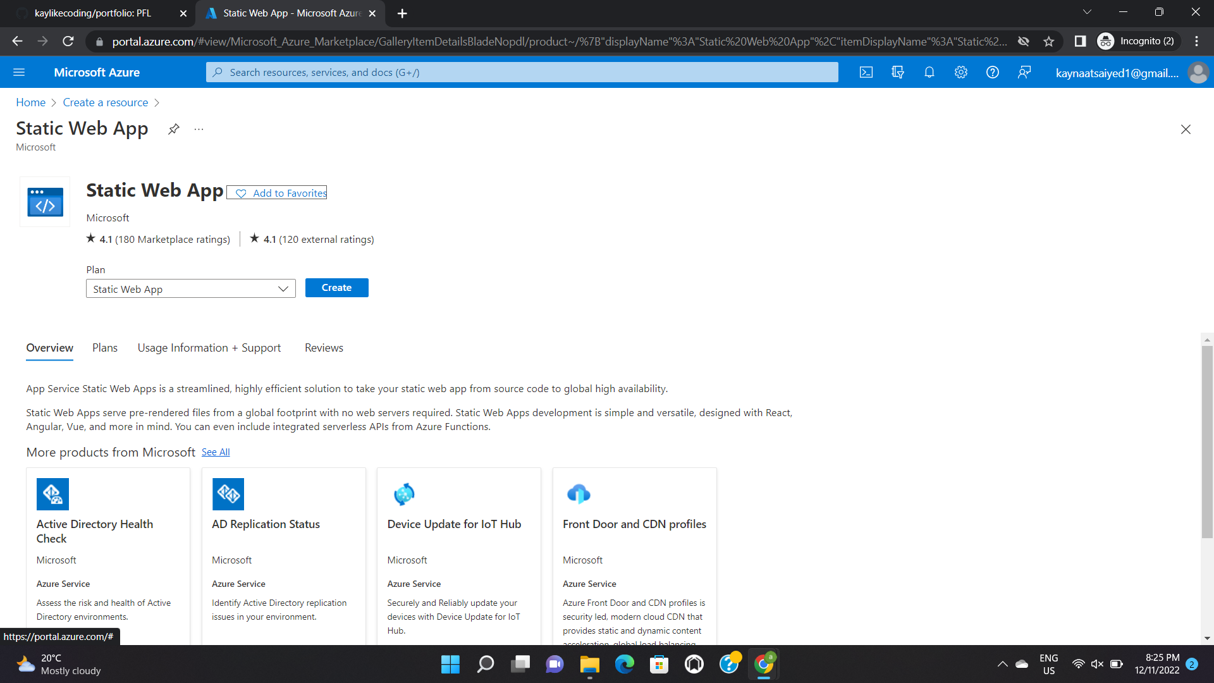
Task: Open portal settings gear icon
Action: click(x=961, y=73)
